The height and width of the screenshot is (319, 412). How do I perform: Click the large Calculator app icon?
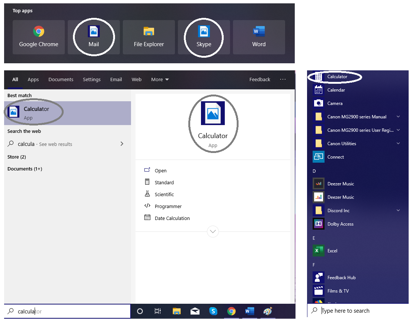tap(213, 113)
